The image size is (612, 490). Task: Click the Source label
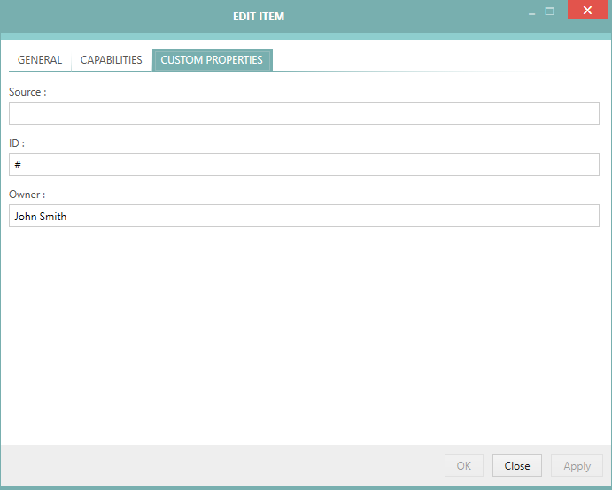(x=27, y=92)
